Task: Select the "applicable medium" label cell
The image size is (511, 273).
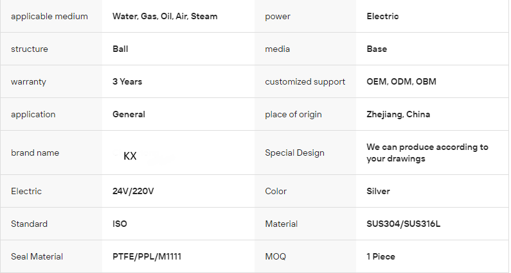Action: 49,16
